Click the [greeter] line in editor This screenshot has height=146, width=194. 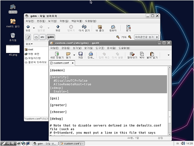tap(58, 105)
